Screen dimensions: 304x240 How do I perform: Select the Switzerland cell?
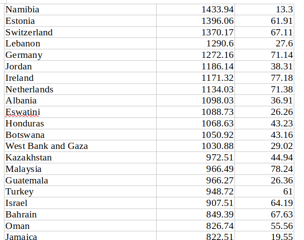[80, 32]
